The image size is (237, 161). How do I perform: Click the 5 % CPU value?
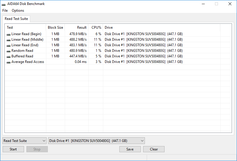click(98, 56)
